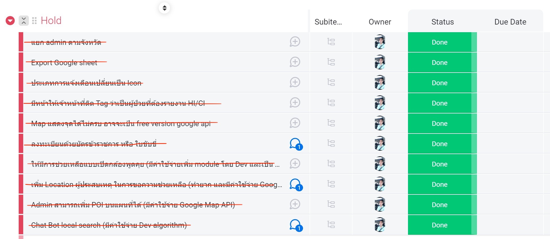Viewport: 550px width, 239px height.
Task: Add update to Export Google sheet row
Action: click(295, 62)
